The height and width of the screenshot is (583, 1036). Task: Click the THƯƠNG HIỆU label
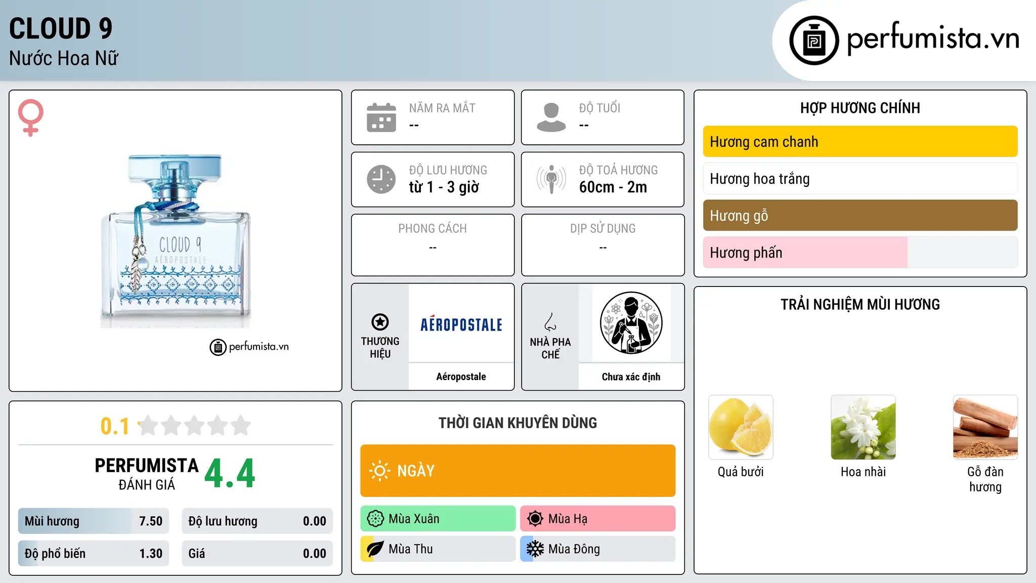(380, 348)
